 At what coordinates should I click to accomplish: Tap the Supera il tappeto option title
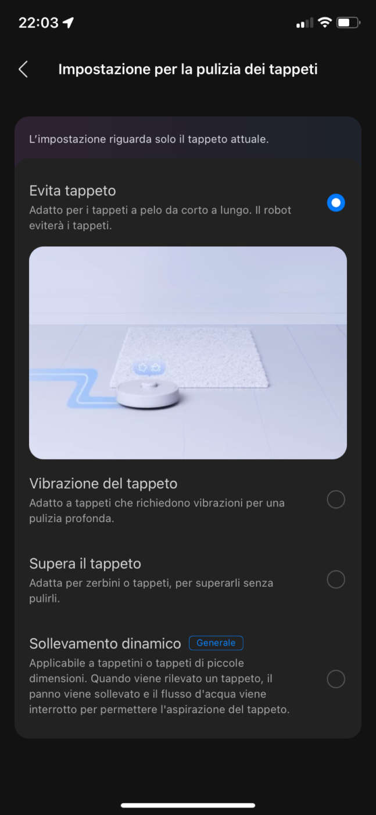tap(85, 564)
